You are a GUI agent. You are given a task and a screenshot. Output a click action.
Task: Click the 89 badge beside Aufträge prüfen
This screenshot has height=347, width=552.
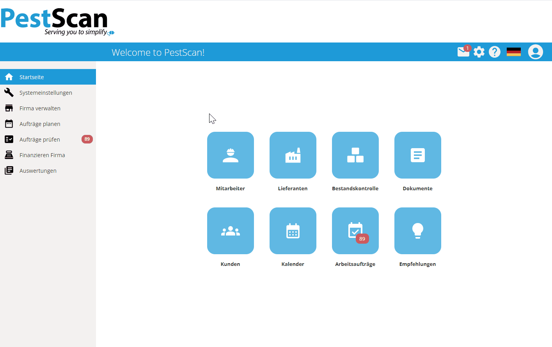(87, 139)
